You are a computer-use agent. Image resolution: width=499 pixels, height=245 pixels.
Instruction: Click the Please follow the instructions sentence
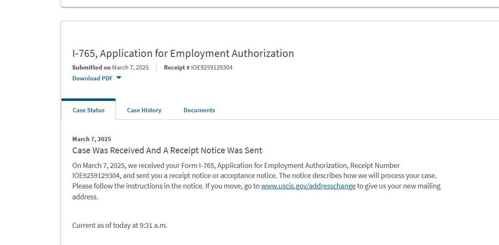click(x=138, y=186)
